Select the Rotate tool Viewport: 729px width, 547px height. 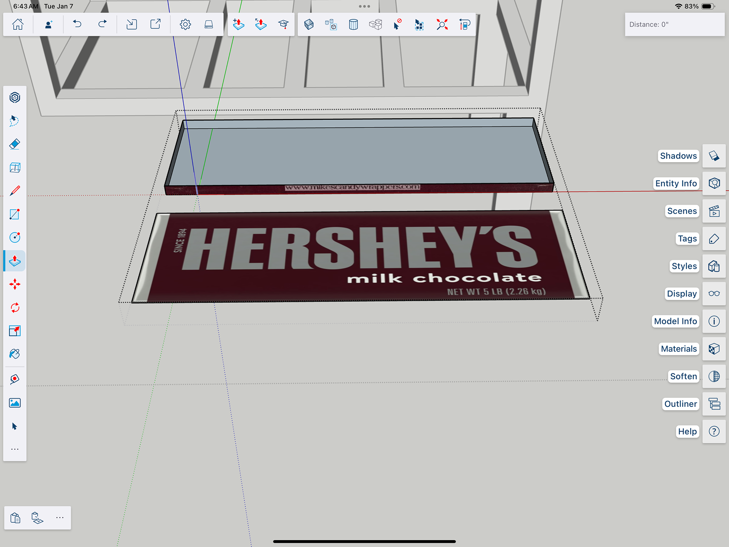tap(15, 308)
